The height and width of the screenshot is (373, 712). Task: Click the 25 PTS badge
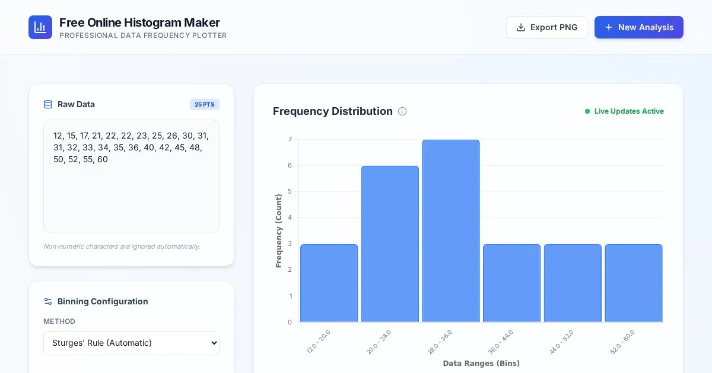click(x=204, y=104)
